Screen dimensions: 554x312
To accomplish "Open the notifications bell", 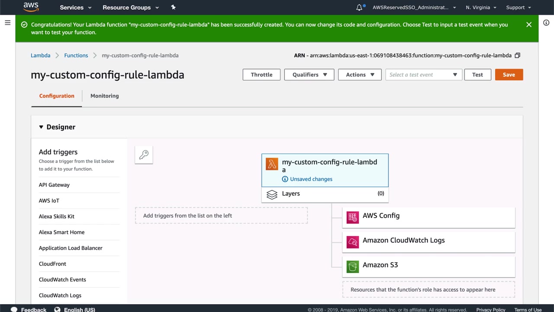I will (359, 7).
